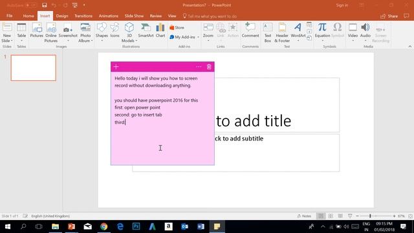The height and width of the screenshot is (233, 414).
Task: Switch to Normal view in status bar
Action: pyautogui.click(x=321, y=216)
